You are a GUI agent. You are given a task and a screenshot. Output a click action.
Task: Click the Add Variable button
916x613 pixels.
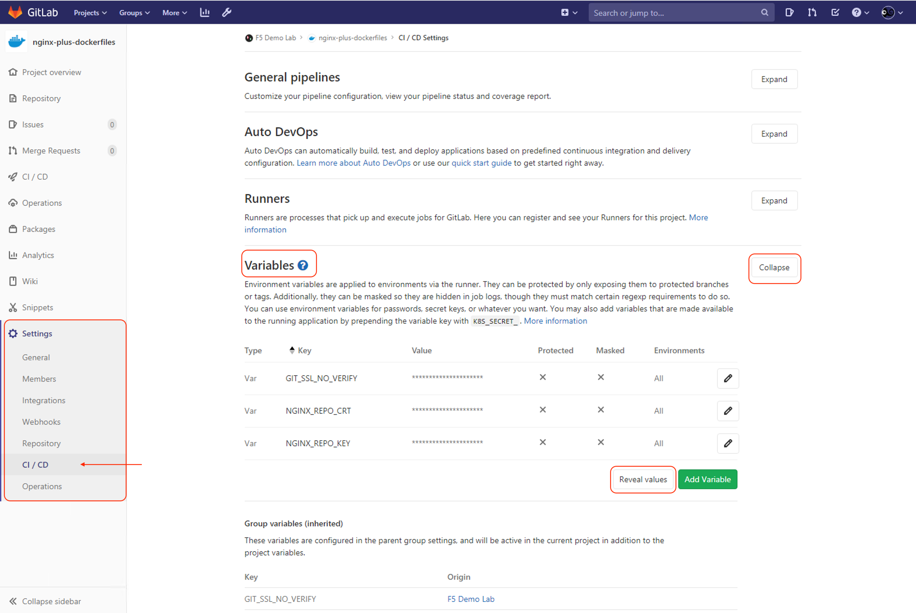pos(708,479)
